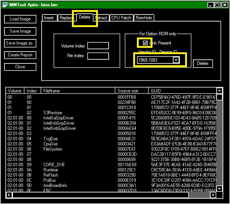The width and height of the screenshot is (230, 204).
Task: Click the vertical scrollbar thumb
Action: coord(220,97)
